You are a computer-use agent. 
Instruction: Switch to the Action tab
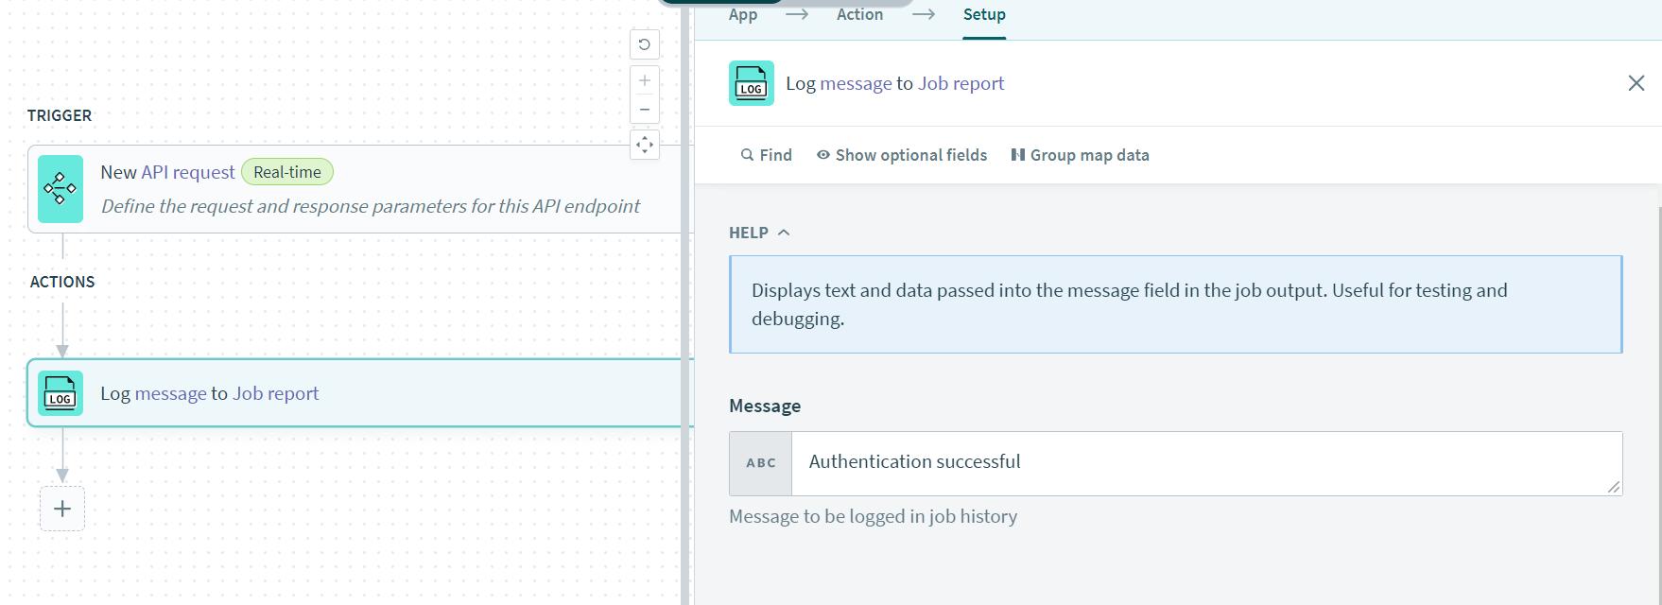(859, 15)
